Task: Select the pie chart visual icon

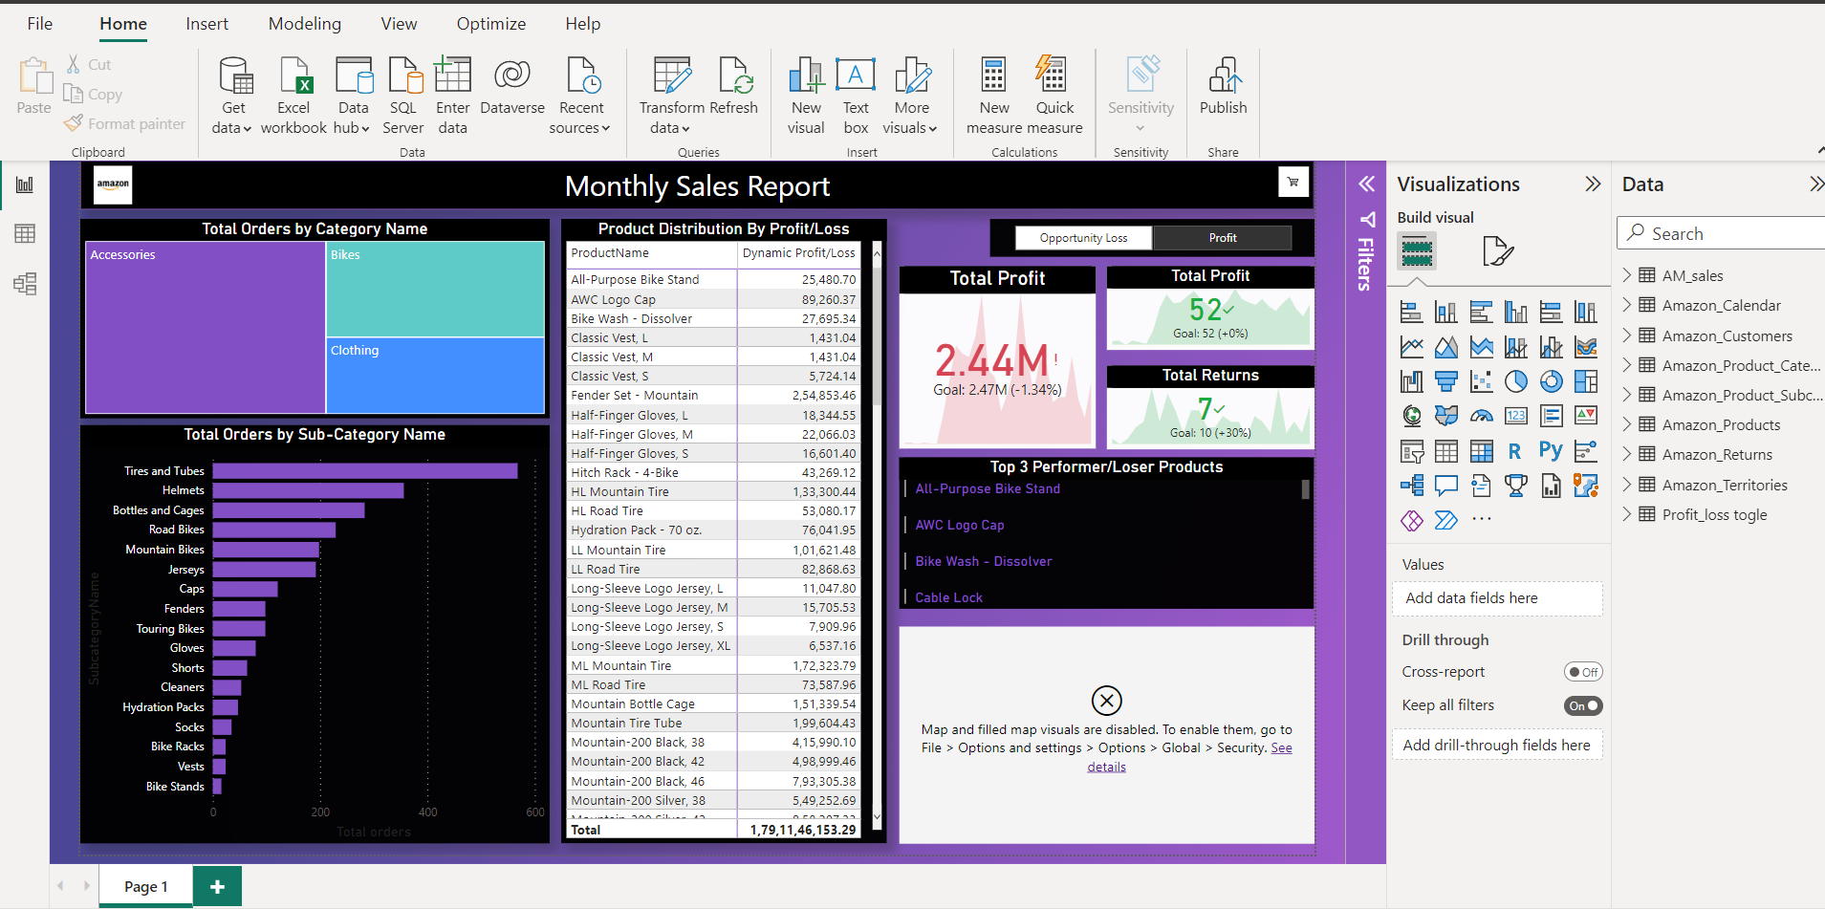Action: point(1515,381)
